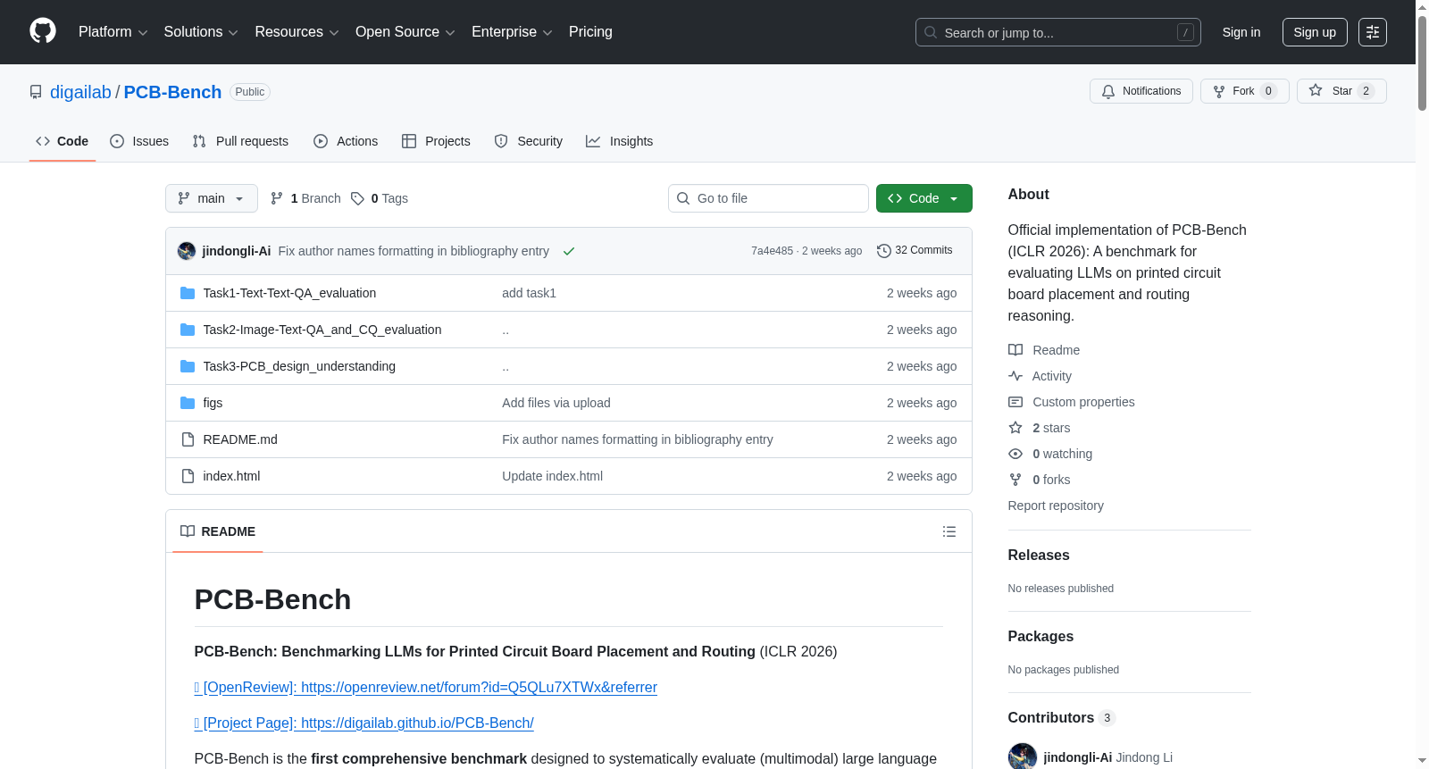Click the Task2-Image-Text-QA folder icon
This screenshot has height=769, width=1429.
[188, 330]
